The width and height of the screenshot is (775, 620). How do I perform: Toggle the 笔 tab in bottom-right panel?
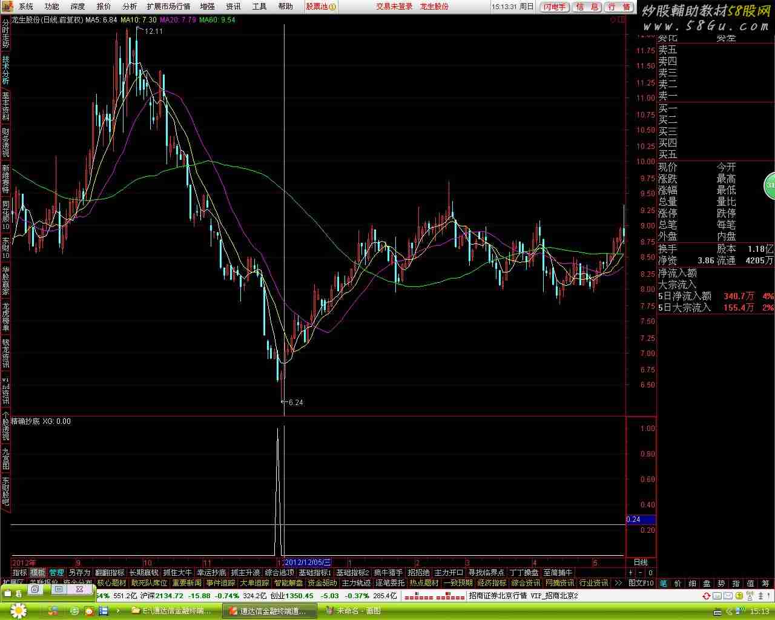663,583
